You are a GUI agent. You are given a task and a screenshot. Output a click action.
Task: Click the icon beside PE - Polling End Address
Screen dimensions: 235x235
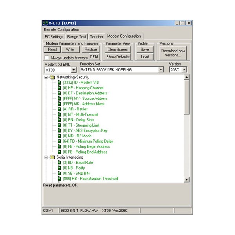[60, 152]
